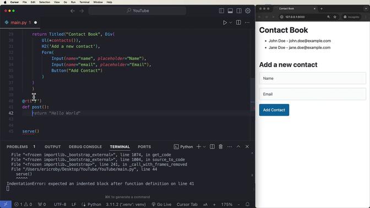Increase zoom with the plus status icon

[214, 205]
